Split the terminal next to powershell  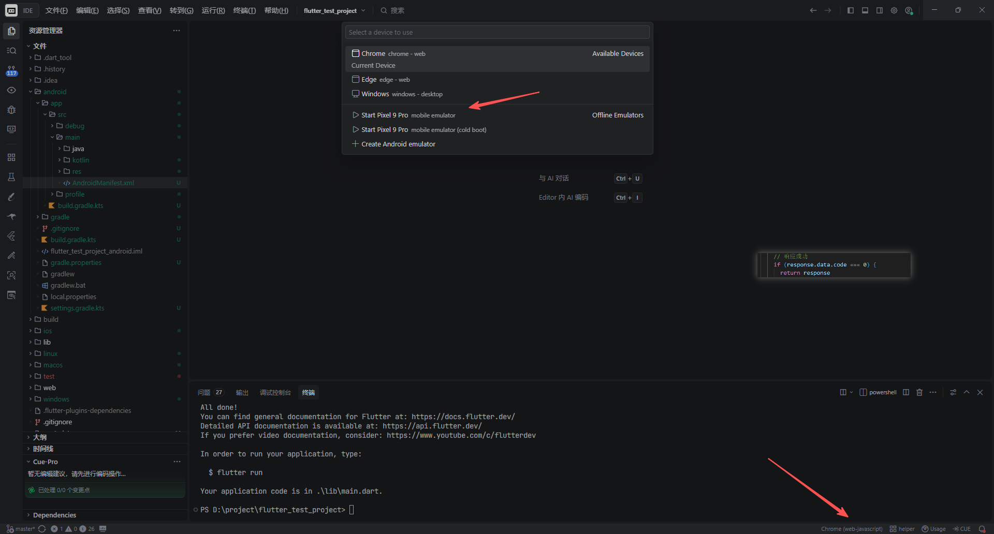tap(906, 392)
